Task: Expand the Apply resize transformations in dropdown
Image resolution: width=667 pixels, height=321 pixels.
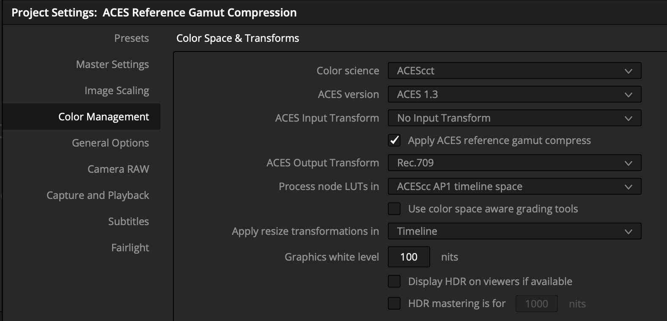Action: coord(514,231)
